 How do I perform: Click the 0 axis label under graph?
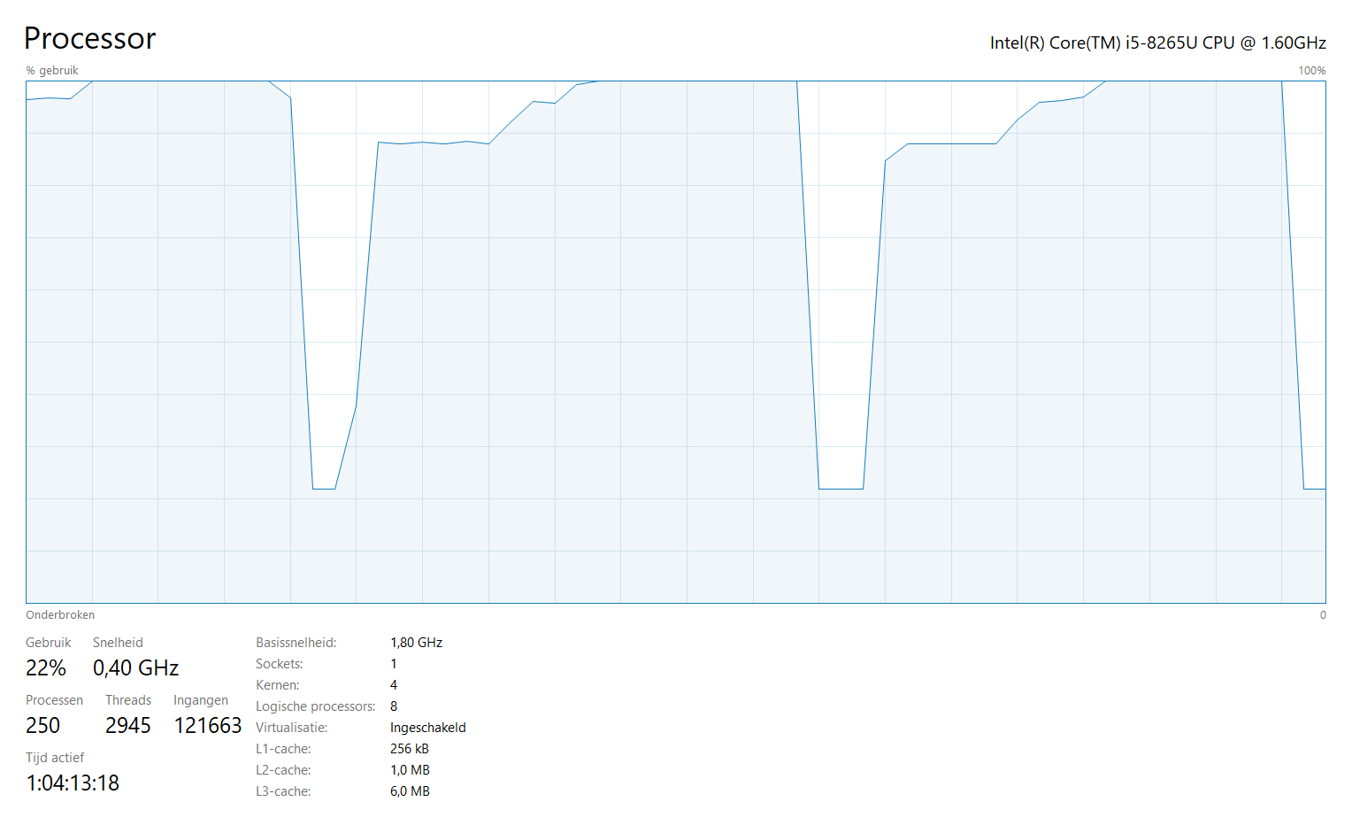coord(1323,614)
